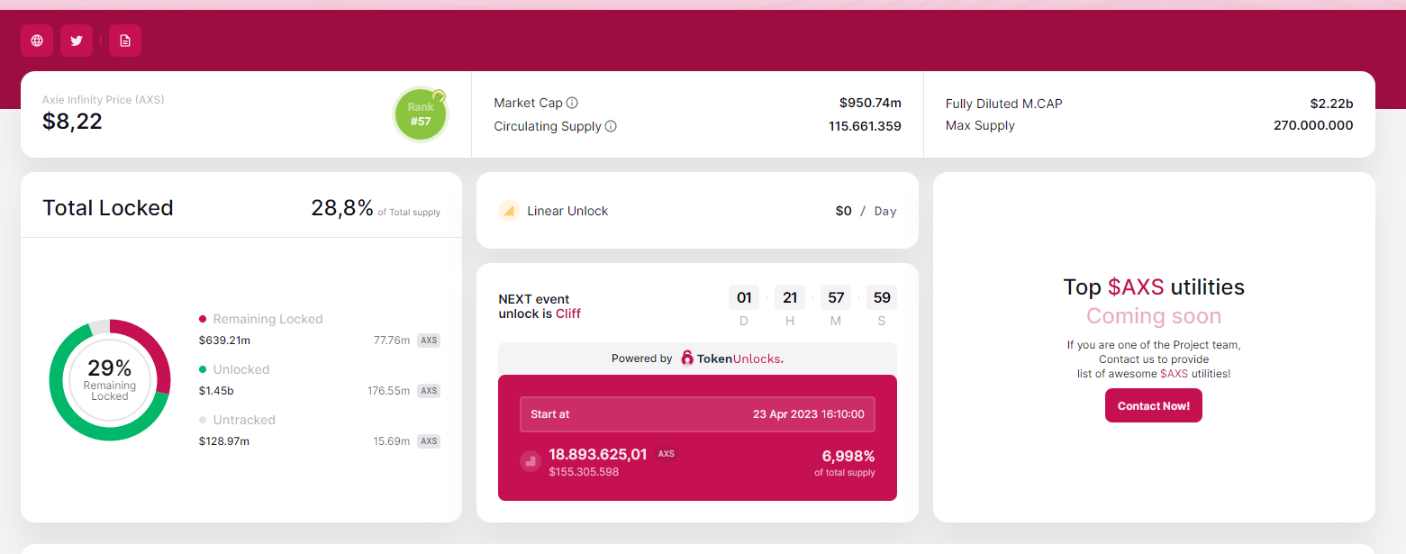Click the Cliff unlock type link
The height and width of the screenshot is (554, 1406).
coord(568,313)
